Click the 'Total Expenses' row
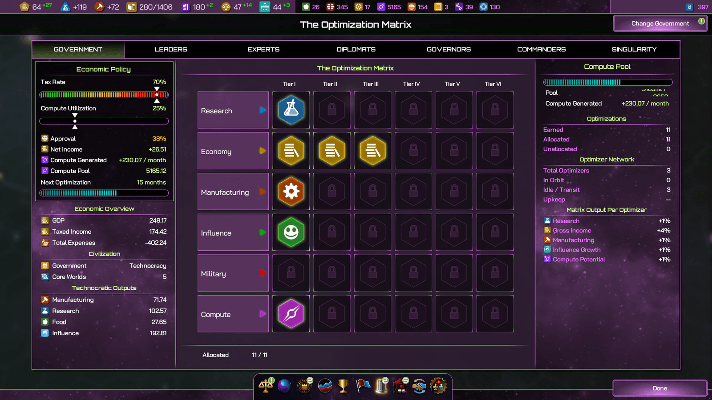Viewport: 712px width, 400px height. 104,243
